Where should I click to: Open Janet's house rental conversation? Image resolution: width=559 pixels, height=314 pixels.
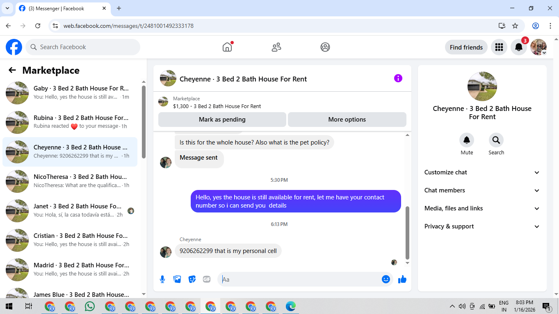pos(70,211)
